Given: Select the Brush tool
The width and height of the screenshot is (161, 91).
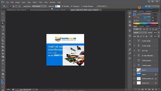Looking at the screenshot, I should [3, 37].
